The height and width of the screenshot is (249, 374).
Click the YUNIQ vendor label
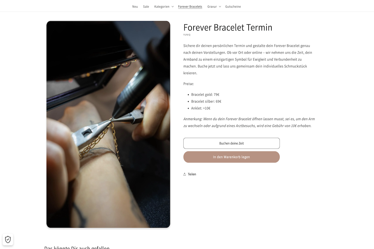point(187,35)
